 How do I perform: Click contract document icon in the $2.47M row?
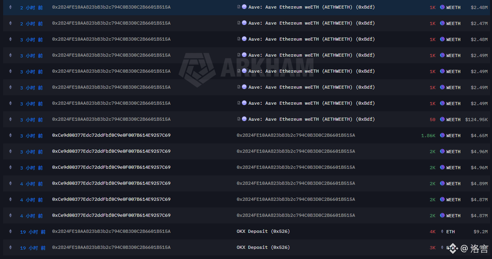[239, 23]
